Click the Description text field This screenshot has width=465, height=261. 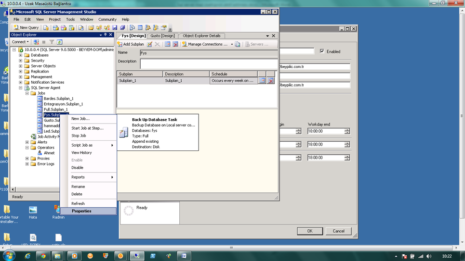(x=208, y=63)
